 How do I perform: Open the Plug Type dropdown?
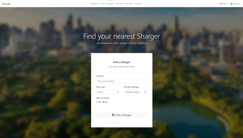point(108,92)
